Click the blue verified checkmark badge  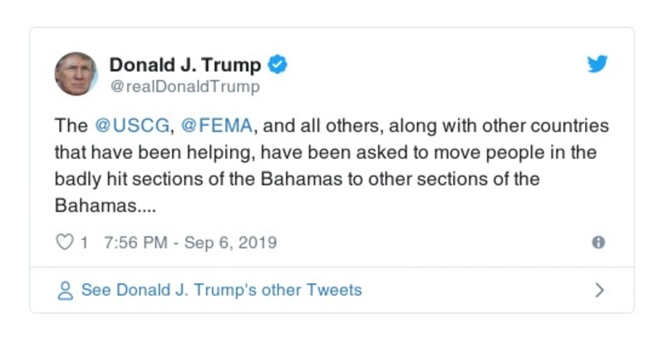click(280, 65)
